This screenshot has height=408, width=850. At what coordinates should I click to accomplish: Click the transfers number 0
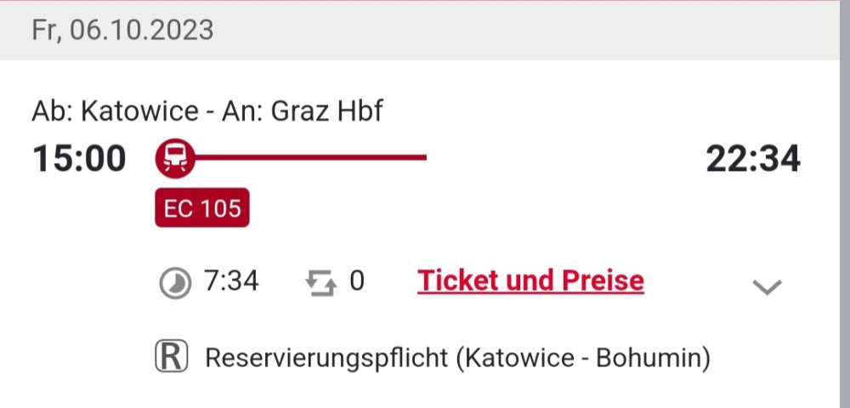pos(357,280)
